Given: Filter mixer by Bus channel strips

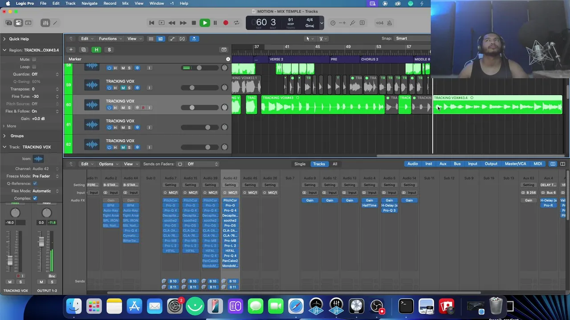Looking at the screenshot, I should coord(457,164).
